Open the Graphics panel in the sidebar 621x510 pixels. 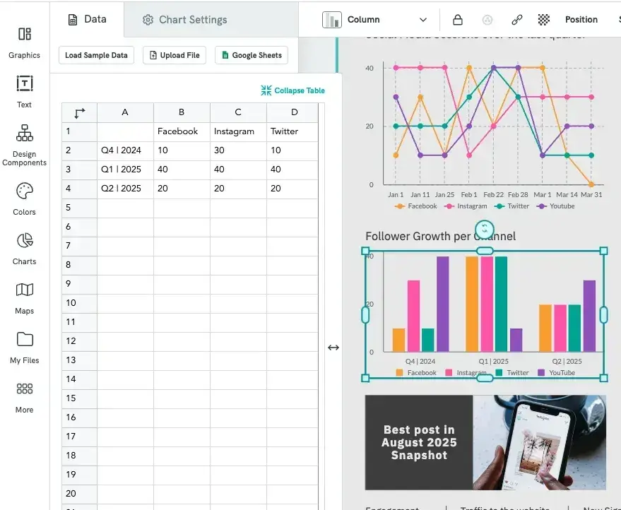(24, 44)
